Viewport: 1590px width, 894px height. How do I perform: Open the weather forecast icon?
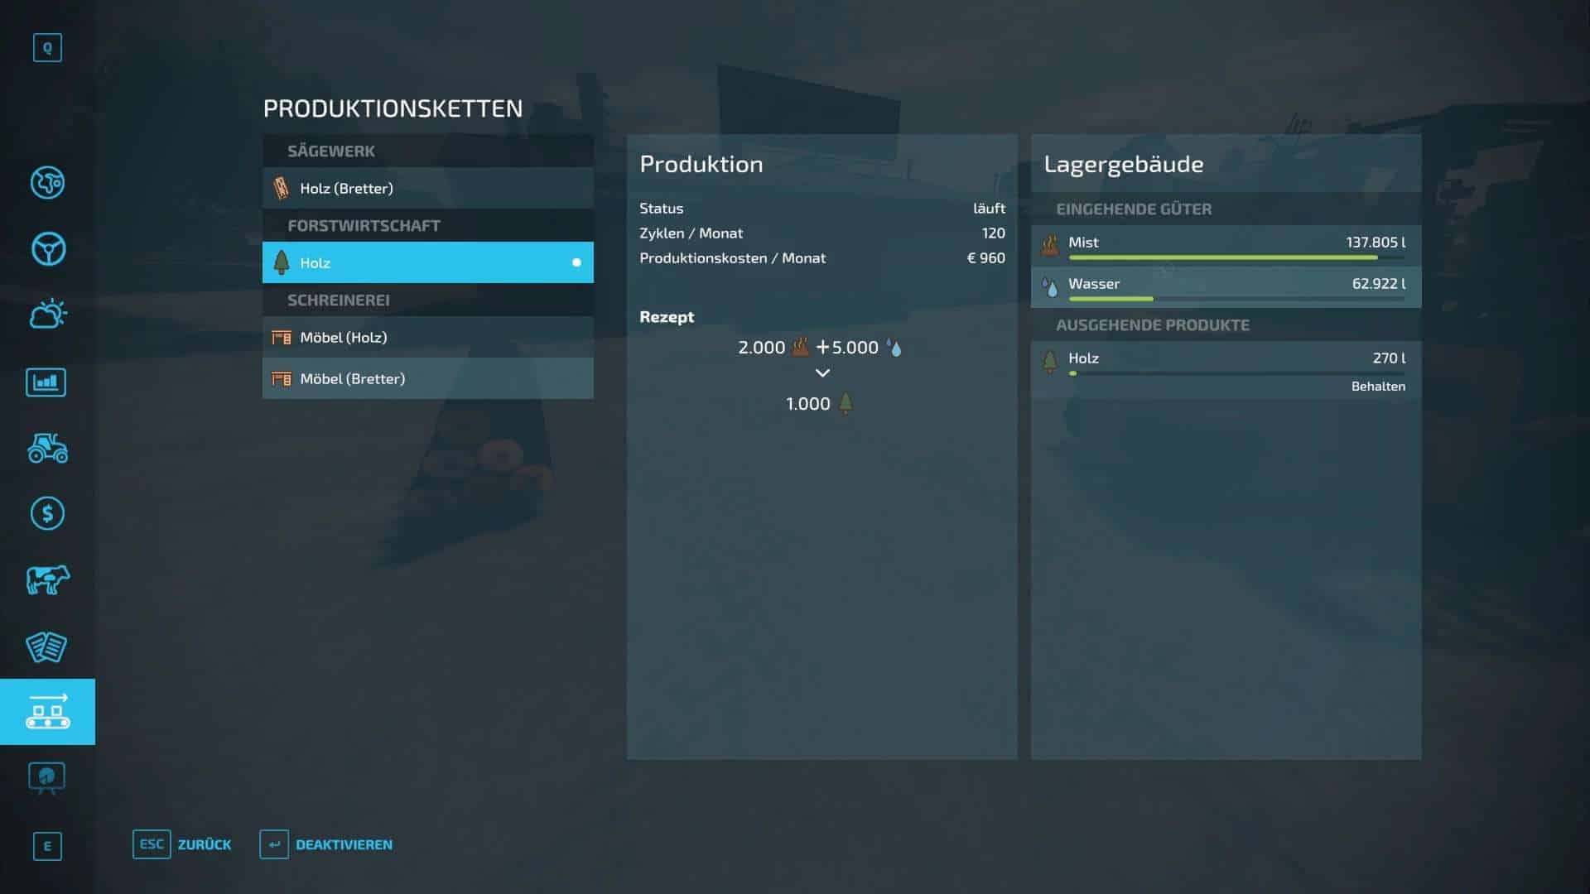point(47,315)
